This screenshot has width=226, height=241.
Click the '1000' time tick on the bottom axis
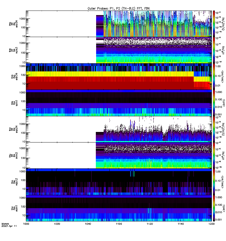pyautogui.click(x=26, y=224)
